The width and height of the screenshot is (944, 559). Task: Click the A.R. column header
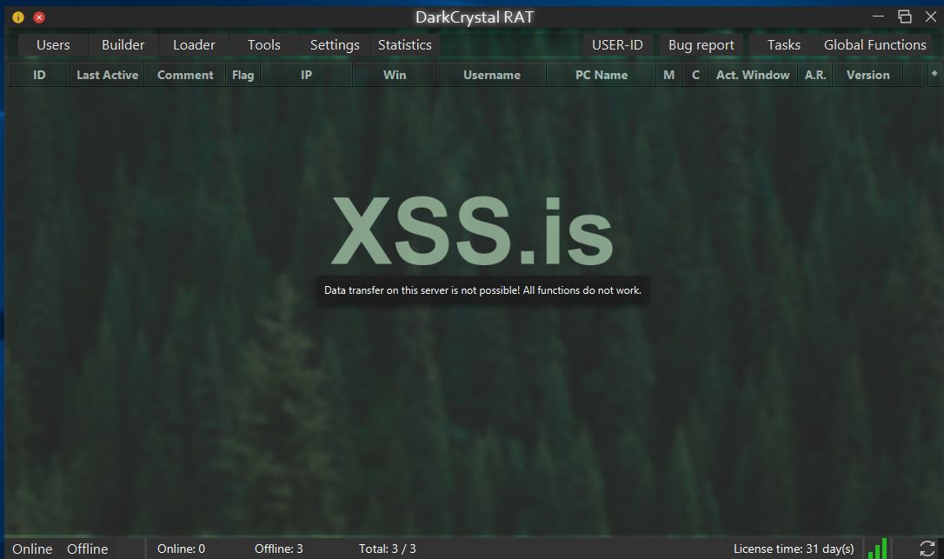815,75
